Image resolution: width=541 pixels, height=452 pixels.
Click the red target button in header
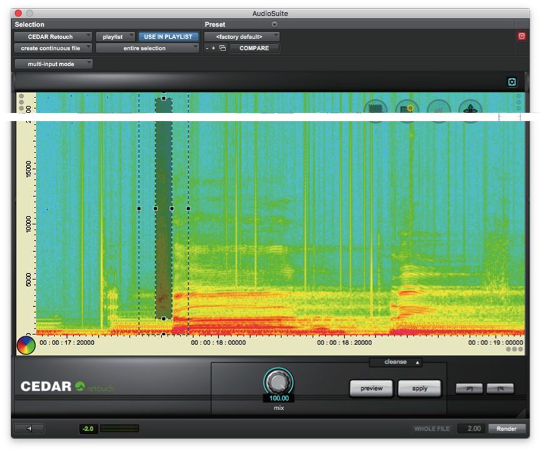(x=522, y=36)
